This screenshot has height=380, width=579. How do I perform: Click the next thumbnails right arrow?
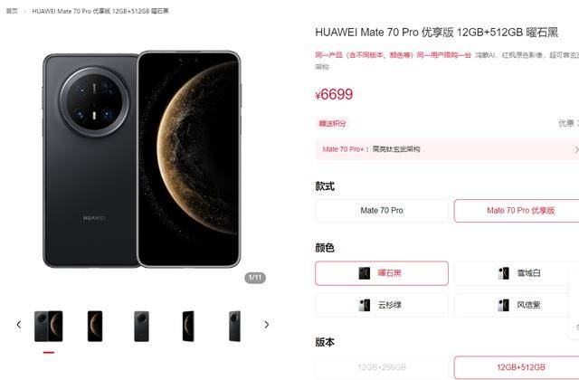266,325
